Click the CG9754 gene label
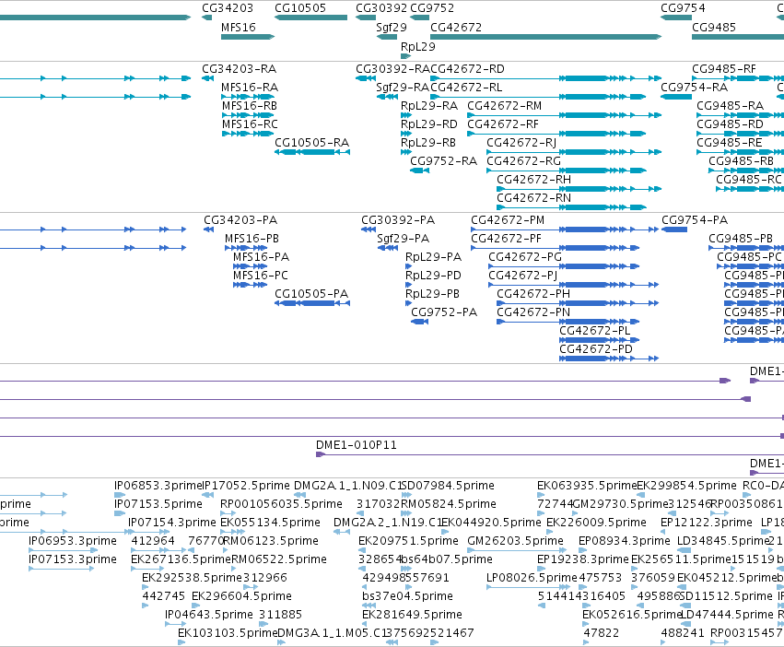Screen dimensions: 784x647 [x=683, y=8]
